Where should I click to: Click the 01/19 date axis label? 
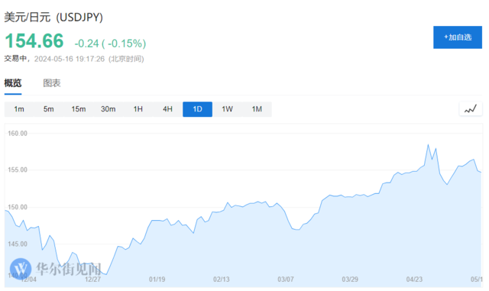coord(157,279)
